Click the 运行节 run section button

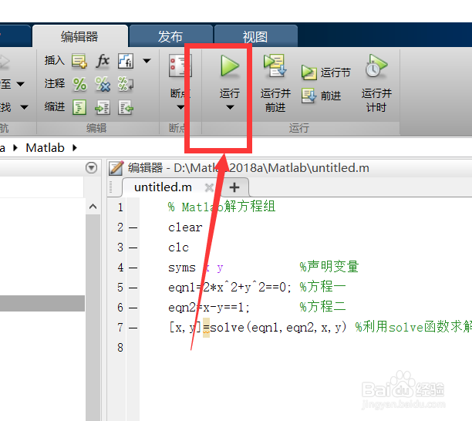326,72
